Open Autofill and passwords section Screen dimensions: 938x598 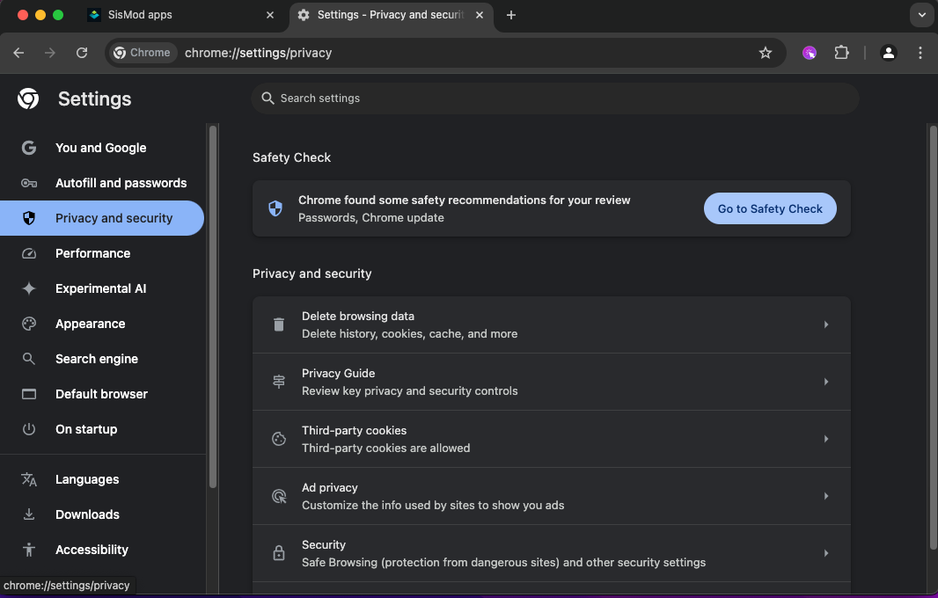[102, 183]
